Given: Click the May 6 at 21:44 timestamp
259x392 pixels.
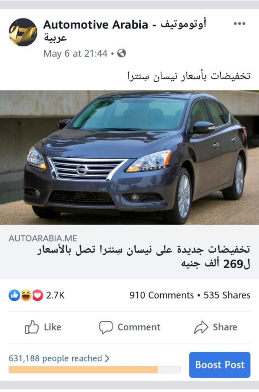Looking at the screenshot, I should tap(75, 54).
